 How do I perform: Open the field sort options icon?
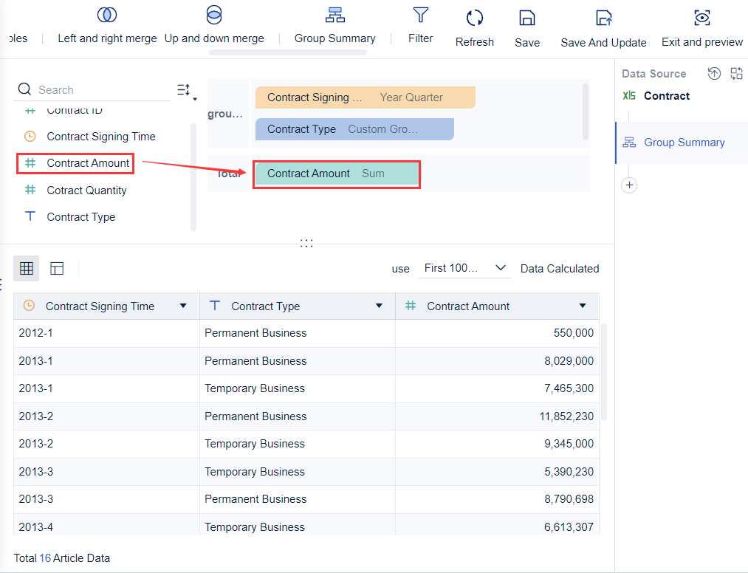pyautogui.click(x=185, y=90)
